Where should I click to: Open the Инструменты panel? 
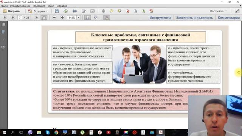click(160, 18)
